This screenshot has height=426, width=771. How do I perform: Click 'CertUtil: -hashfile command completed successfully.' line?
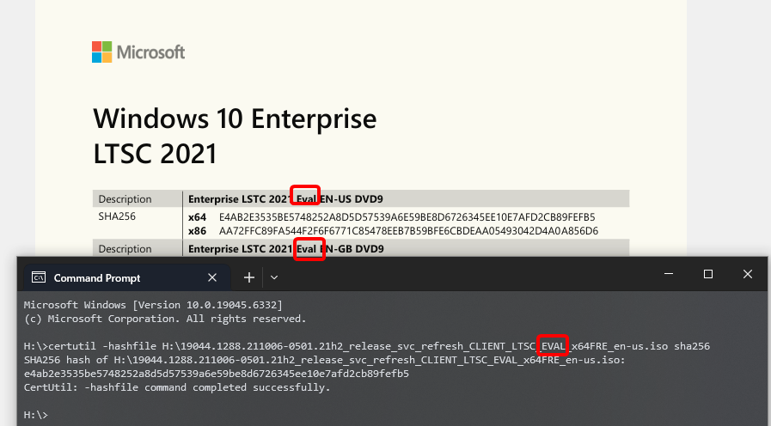pyautogui.click(x=177, y=387)
